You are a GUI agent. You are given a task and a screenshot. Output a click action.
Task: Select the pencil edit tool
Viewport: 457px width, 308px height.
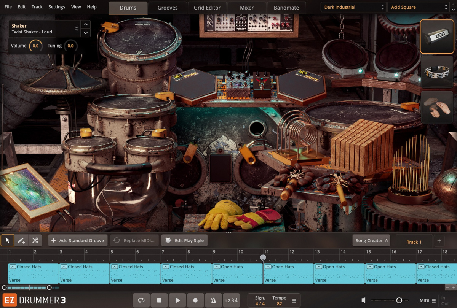pos(21,240)
